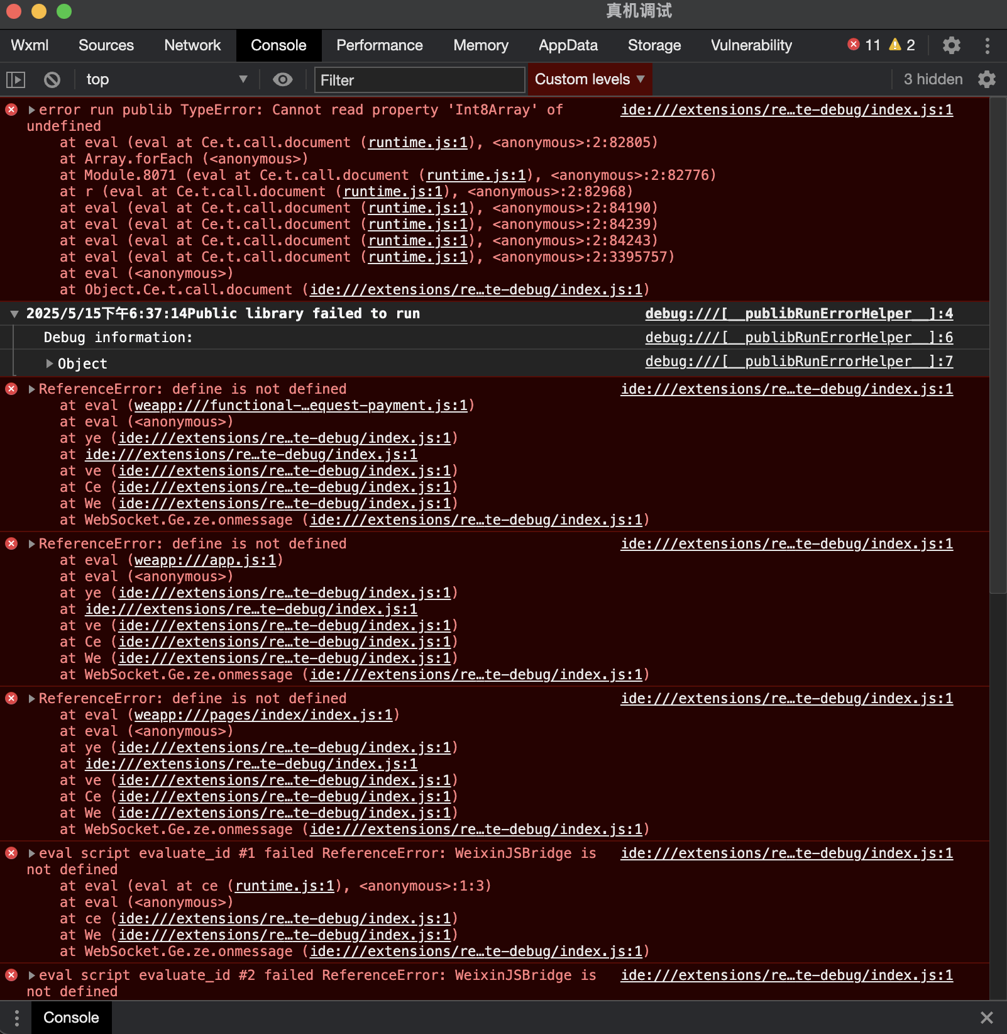
Task: Click the yellow warning count icon showing 2
Action: coord(895,44)
